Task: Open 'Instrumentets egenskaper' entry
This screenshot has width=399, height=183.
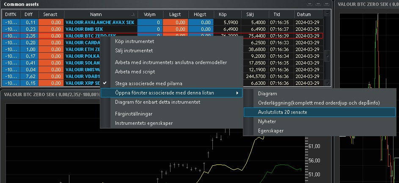Action: pos(144,123)
